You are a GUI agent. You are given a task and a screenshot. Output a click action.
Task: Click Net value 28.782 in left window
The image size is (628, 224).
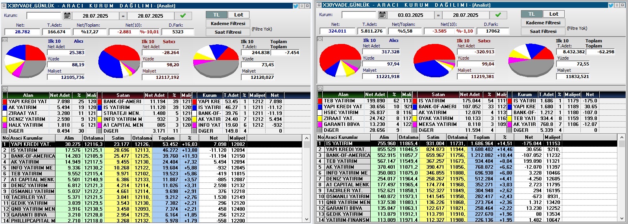[x=22, y=32]
